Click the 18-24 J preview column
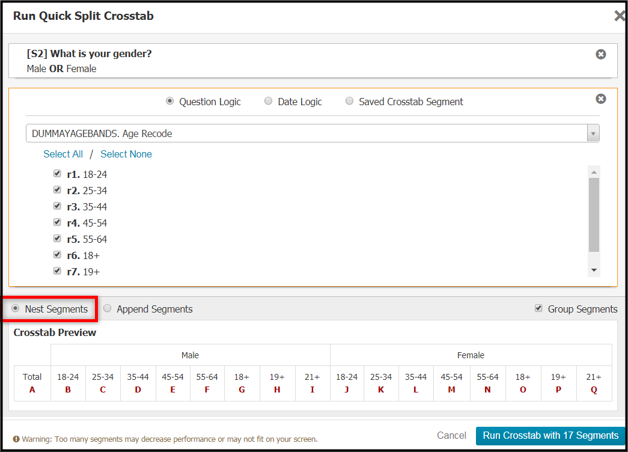This screenshot has height=452, width=628. pyautogui.click(x=347, y=383)
